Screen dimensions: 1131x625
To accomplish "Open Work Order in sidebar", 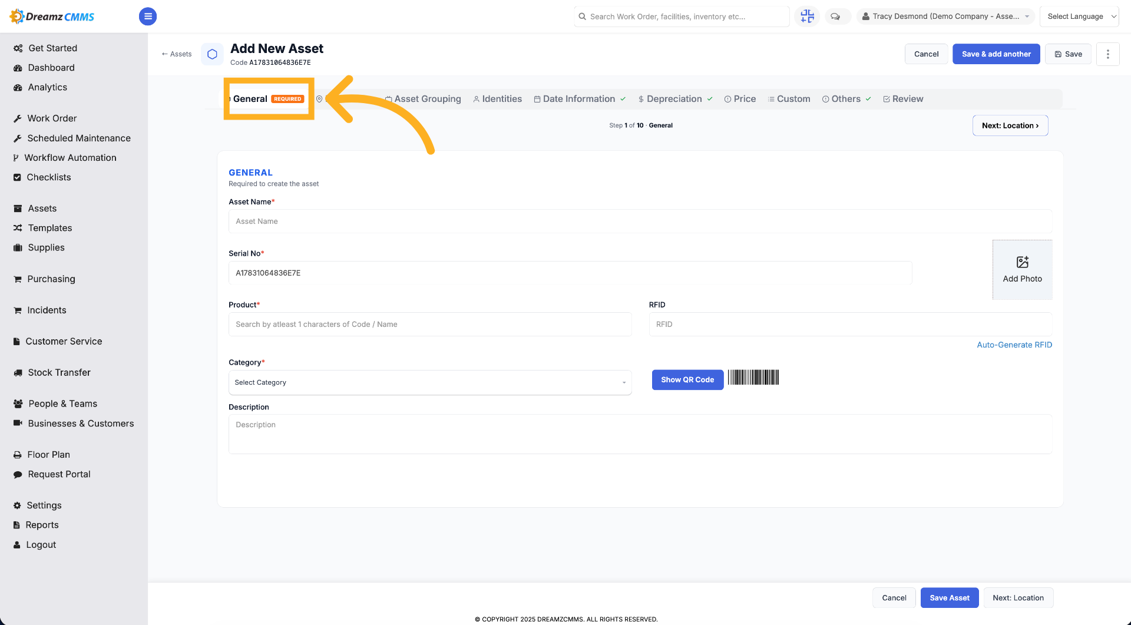I will pyautogui.click(x=52, y=118).
